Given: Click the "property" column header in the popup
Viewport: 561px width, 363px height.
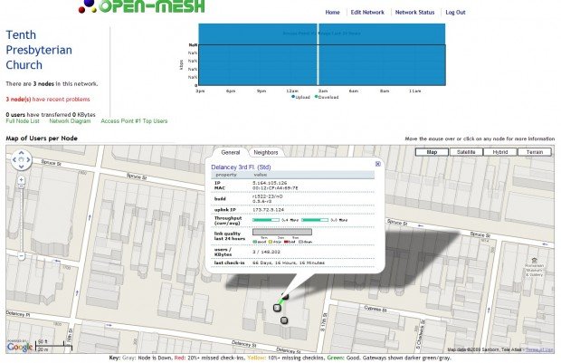Looking at the screenshot, I should coord(226,175).
